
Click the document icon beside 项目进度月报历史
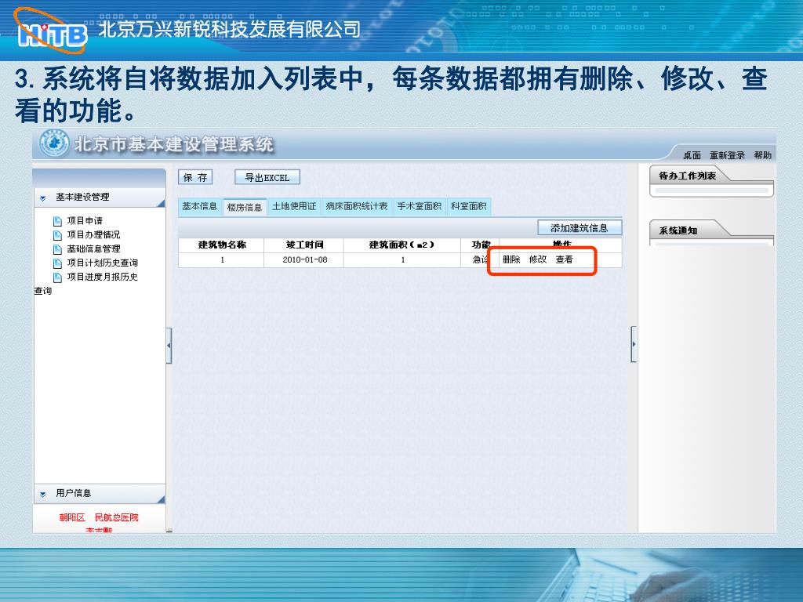pyautogui.click(x=58, y=277)
